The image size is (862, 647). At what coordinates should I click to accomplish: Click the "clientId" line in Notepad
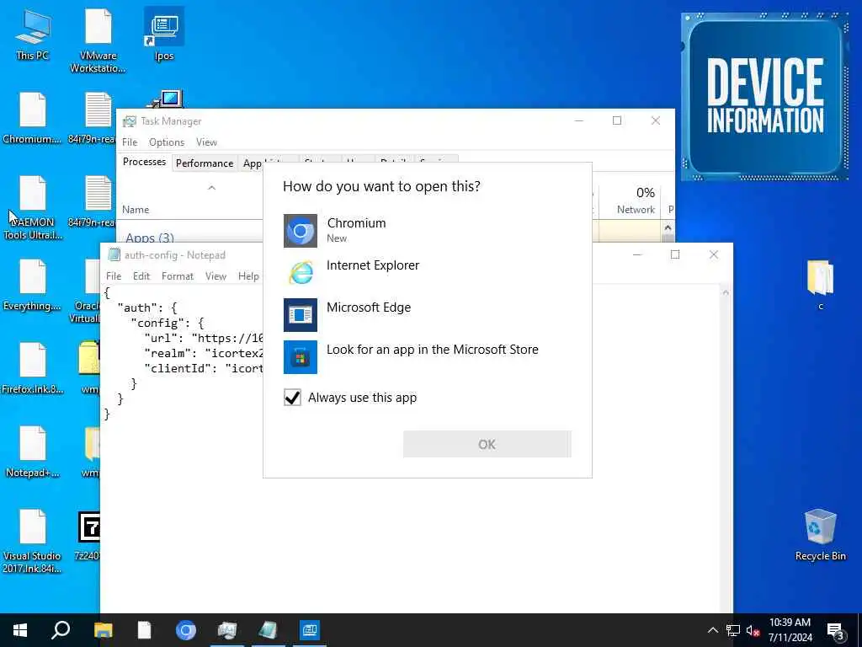204,368
